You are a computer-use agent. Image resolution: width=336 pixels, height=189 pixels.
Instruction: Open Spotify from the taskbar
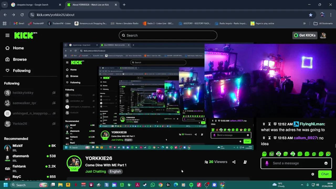[x=191, y=185]
